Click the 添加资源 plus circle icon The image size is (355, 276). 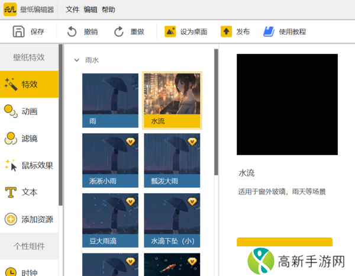click(11, 219)
